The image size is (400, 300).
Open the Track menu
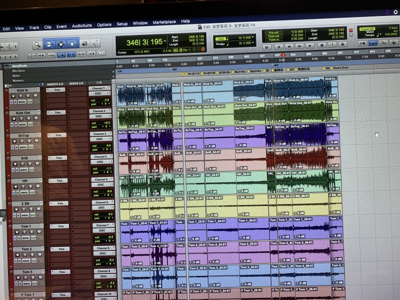click(x=34, y=27)
